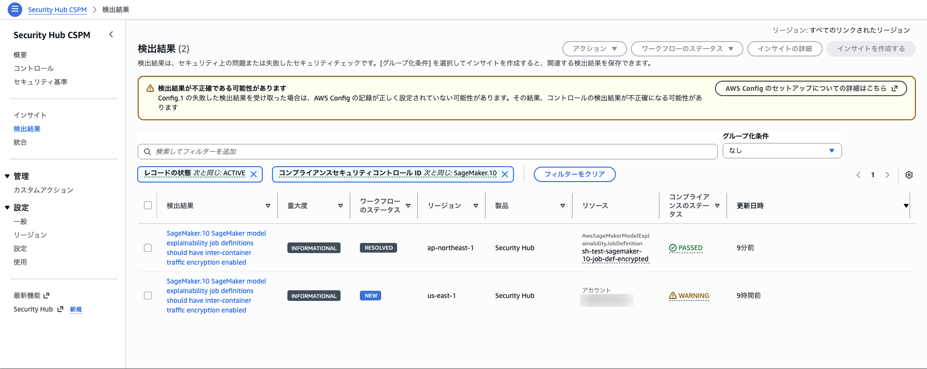Open 使用 in the sidebar
The width and height of the screenshot is (927, 369).
[x=20, y=262]
